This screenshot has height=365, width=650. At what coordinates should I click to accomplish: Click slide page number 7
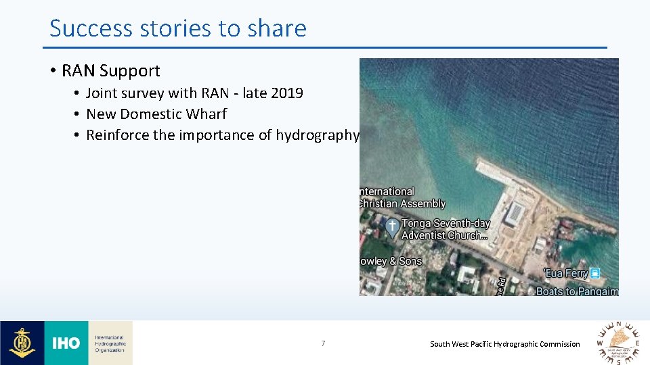pos(323,343)
